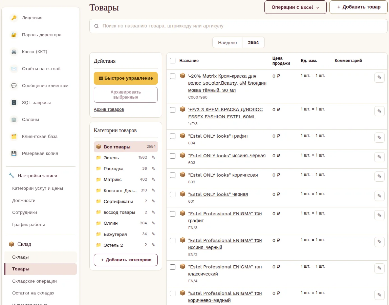
Task: Click the printer icon for Касса (ККТ)
Action: [14, 52]
